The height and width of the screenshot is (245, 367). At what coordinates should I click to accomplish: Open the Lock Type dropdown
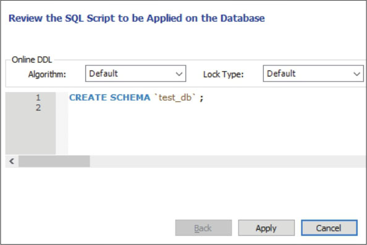(313, 73)
